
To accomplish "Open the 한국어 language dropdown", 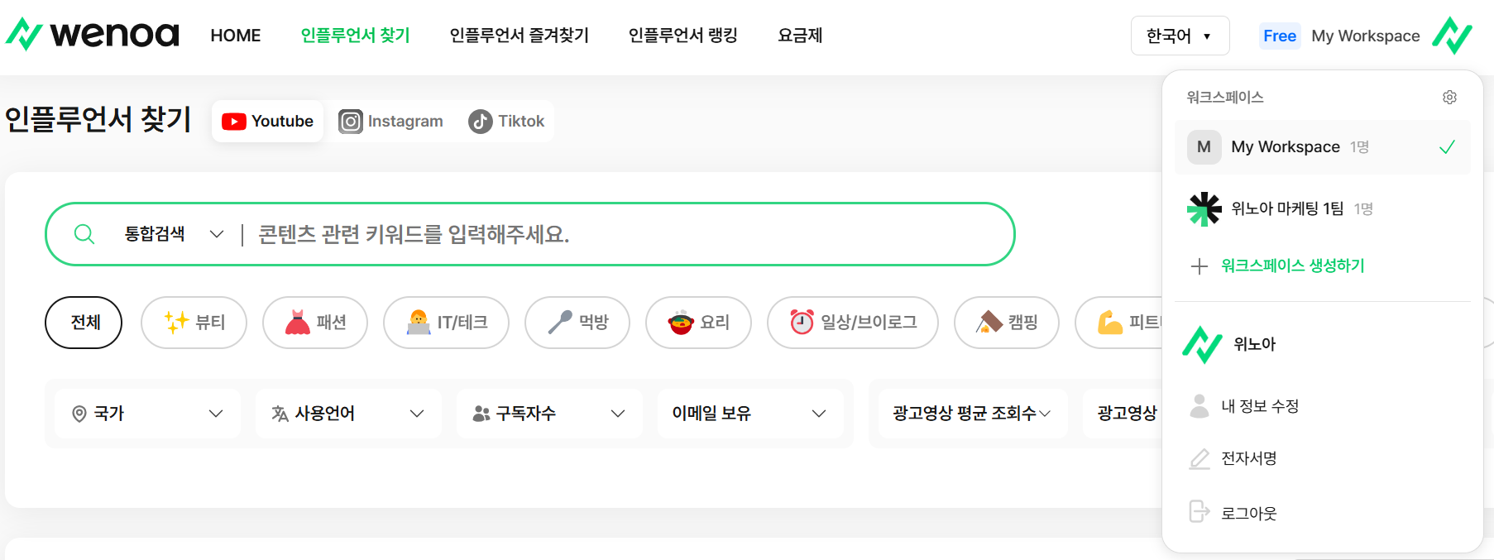I will coord(1180,36).
